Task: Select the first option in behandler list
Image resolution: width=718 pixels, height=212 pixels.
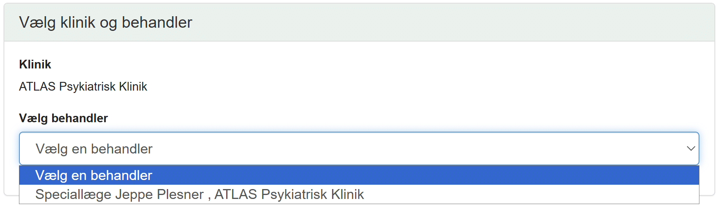Action: tap(94, 175)
